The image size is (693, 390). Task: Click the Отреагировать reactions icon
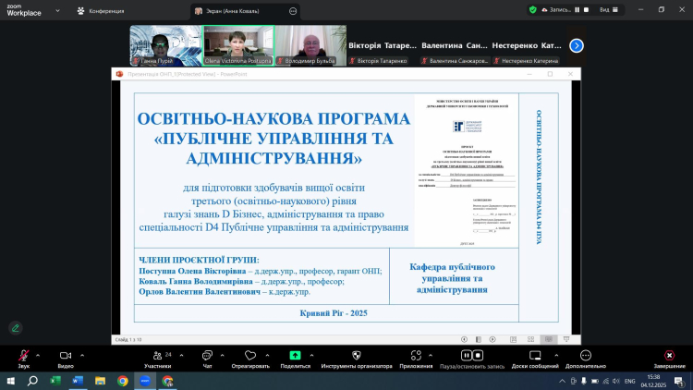(x=249, y=356)
